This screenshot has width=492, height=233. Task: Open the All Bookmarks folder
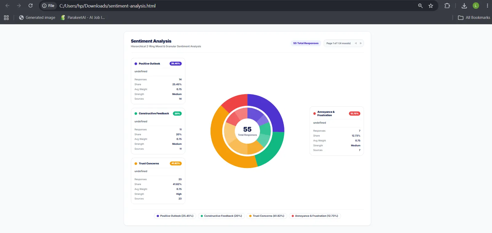(x=474, y=18)
